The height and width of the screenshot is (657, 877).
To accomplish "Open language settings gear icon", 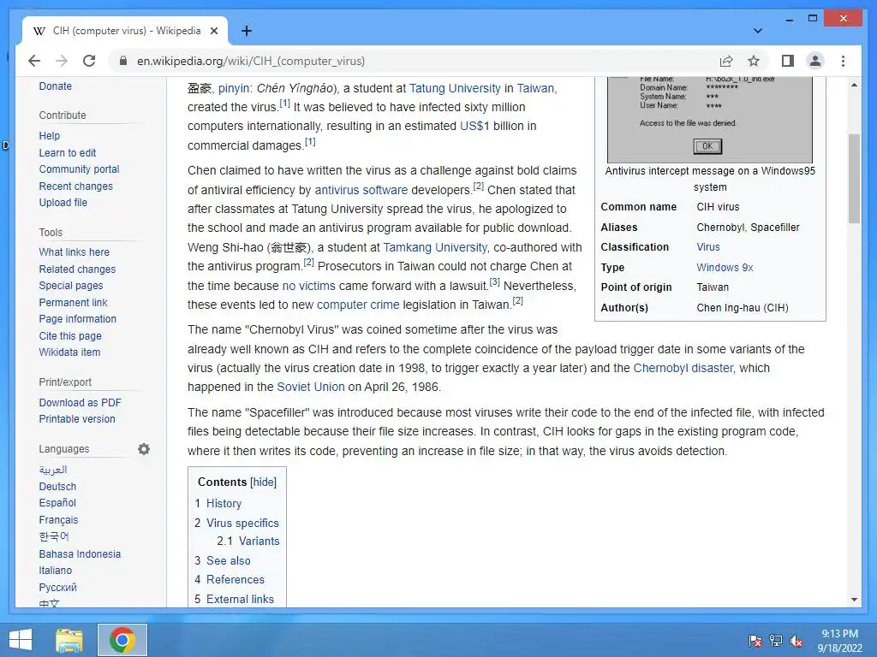I will 144,448.
